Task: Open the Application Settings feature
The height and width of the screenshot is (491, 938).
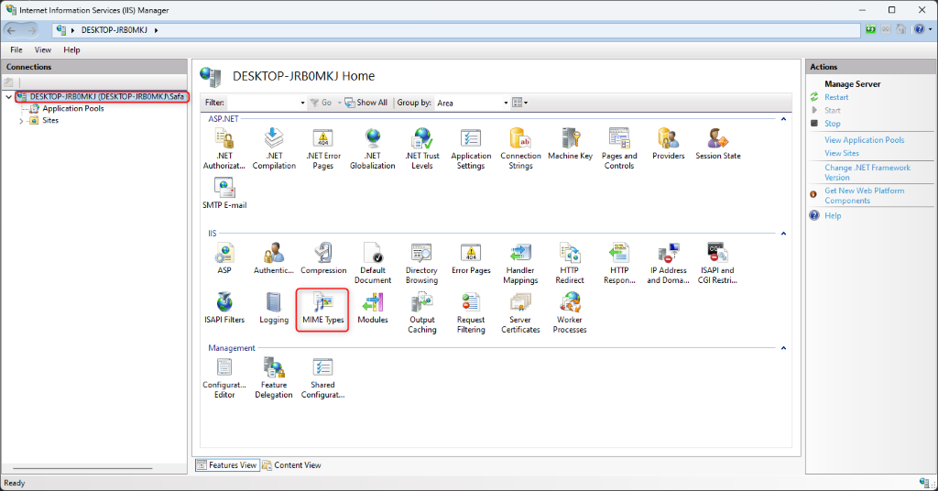Action: [471, 149]
